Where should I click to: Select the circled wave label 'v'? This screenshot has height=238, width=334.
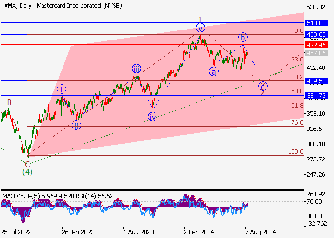[x=200, y=28]
